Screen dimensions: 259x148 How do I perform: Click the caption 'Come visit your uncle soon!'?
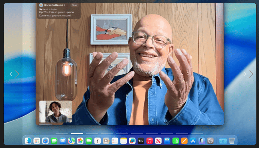tap(55, 15)
